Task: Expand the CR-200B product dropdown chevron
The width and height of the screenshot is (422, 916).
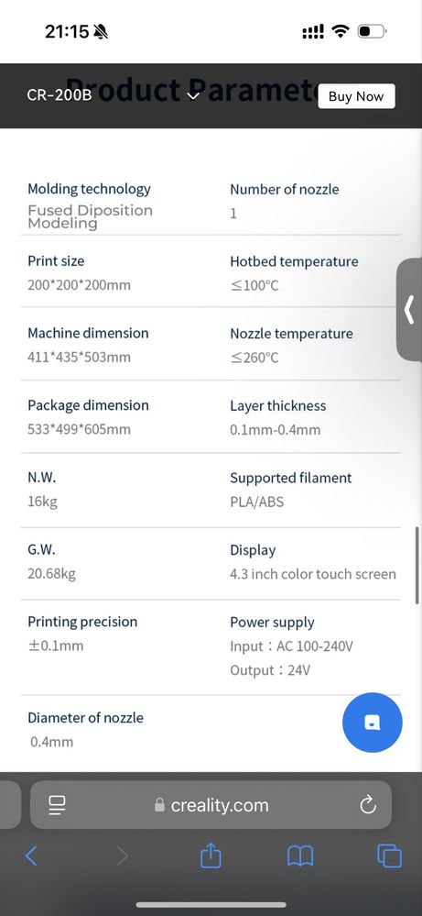Action: (193, 95)
